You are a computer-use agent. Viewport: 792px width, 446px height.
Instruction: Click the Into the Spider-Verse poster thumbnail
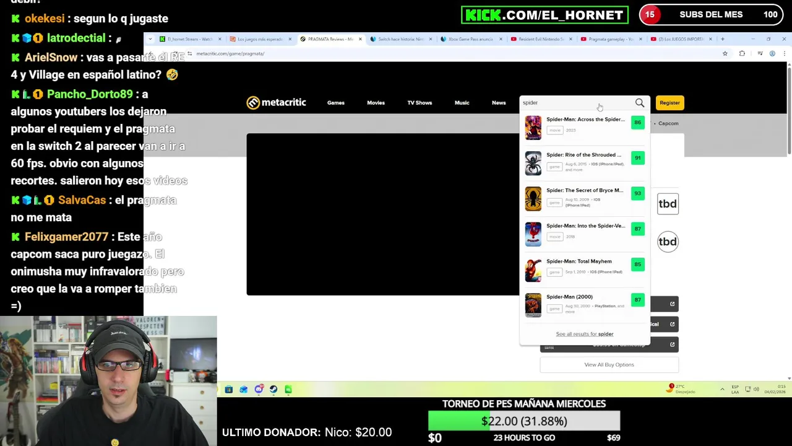click(x=533, y=234)
